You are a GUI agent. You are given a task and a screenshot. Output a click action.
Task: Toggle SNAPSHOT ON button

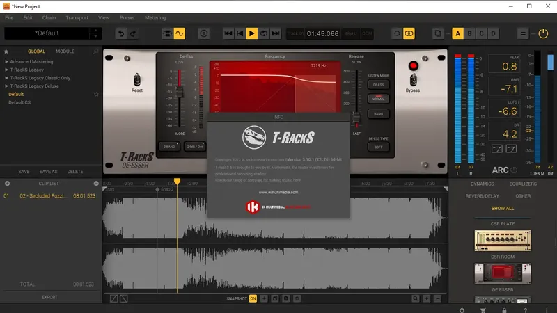[x=253, y=298]
